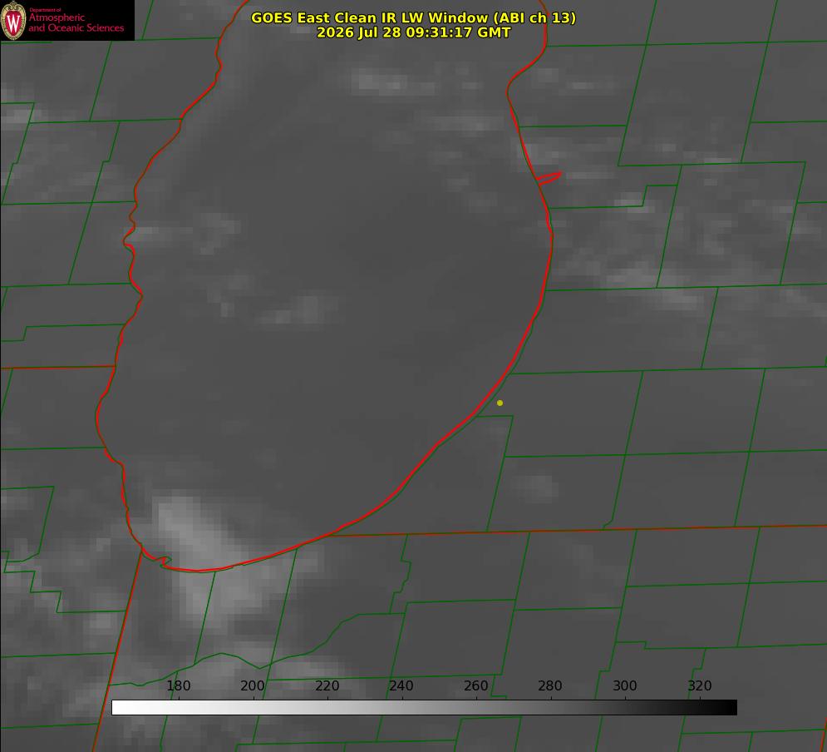This screenshot has width=827, height=752.
Task: Click the 220 label on color scale
Action: 327,685
